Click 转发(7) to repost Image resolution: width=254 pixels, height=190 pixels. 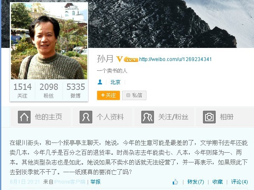click(x=196, y=182)
